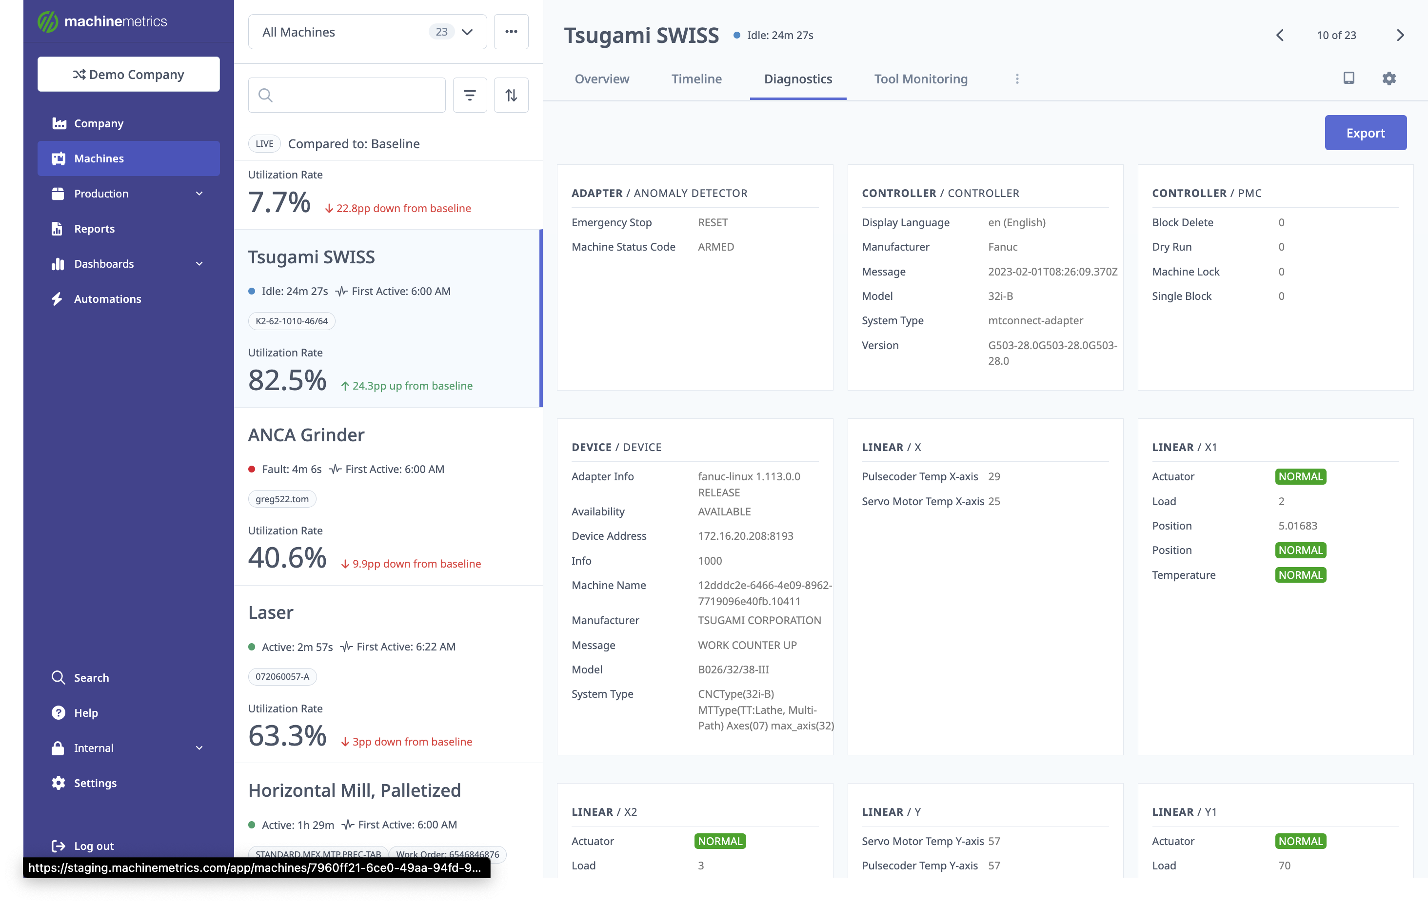The width and height of the screenshot is (1428, 905).
Task: Switch to the Overview tab
Action: (x=602, y=79)
